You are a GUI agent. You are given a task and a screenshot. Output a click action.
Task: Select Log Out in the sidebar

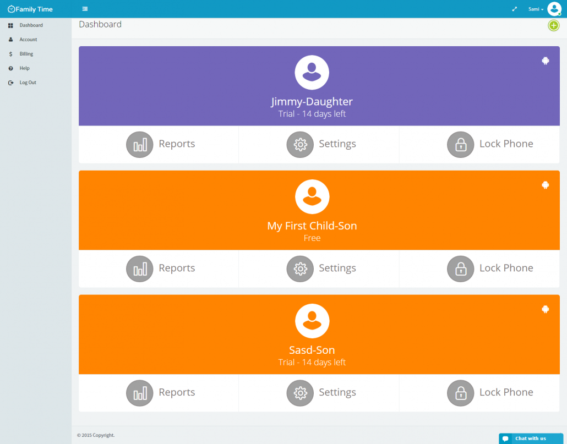pos(28,83)
